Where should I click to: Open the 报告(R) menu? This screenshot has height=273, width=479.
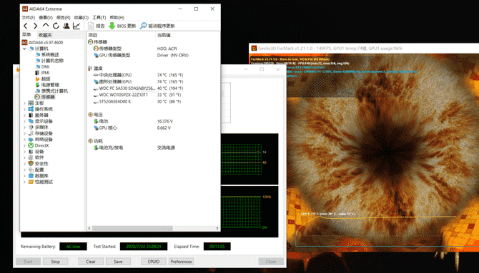63,18
